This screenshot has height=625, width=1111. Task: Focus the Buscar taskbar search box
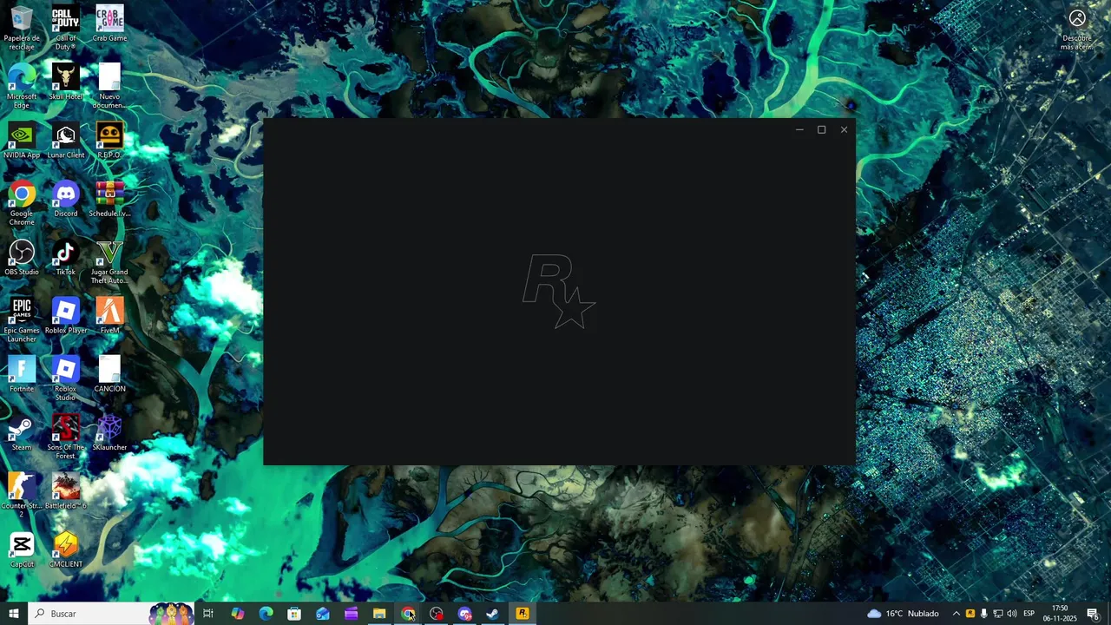coord(111,614)
